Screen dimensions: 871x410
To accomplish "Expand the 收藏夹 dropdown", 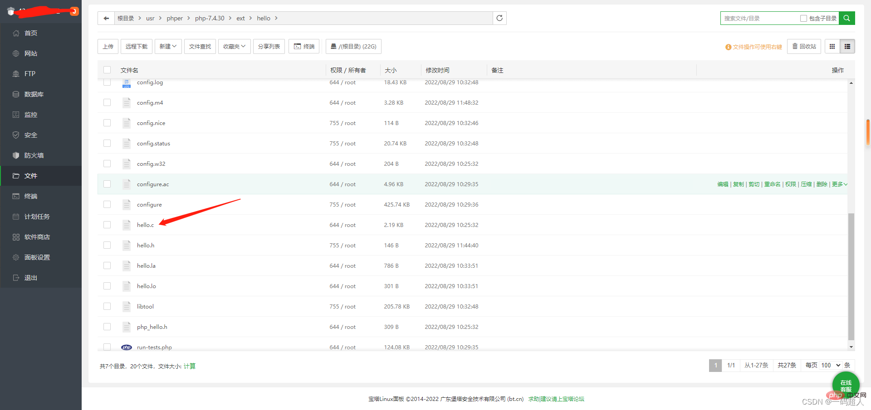I will click(234, 46).
